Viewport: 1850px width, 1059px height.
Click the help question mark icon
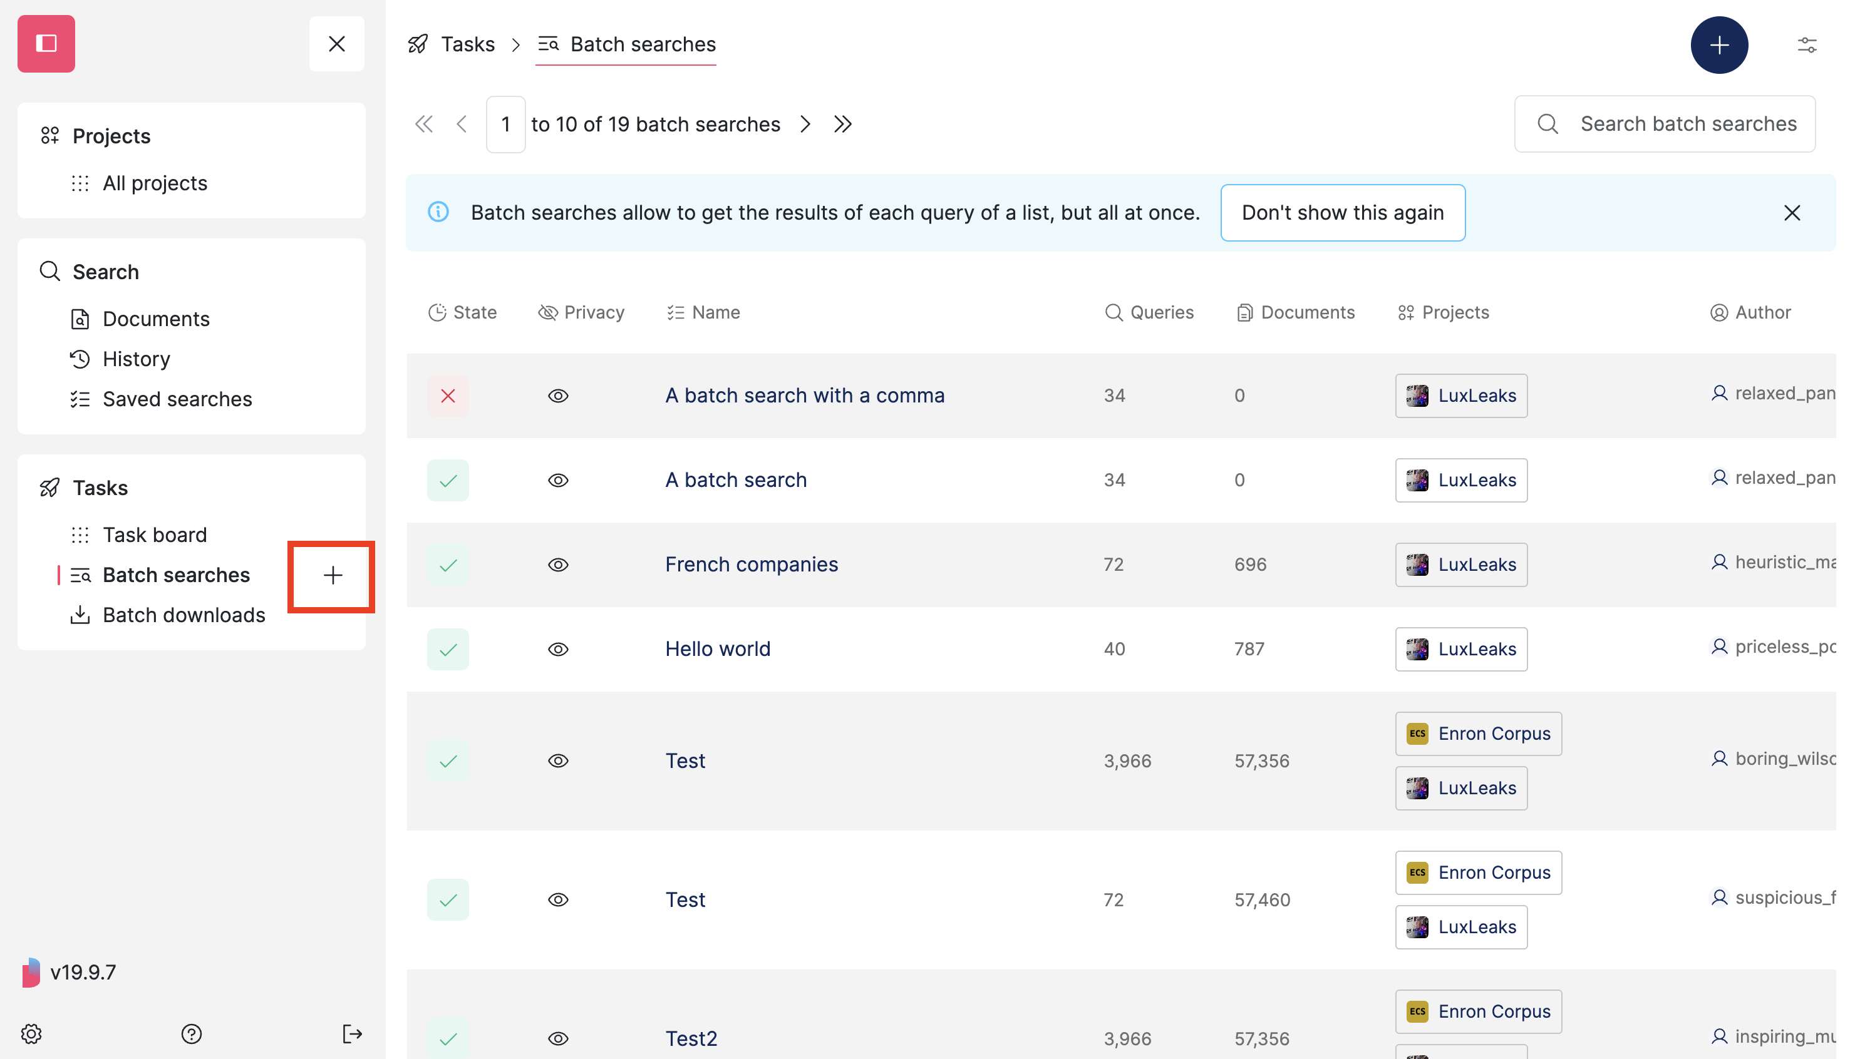coord(192,1033)
